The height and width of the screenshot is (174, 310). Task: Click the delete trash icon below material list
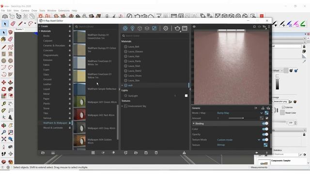click(x=156, y=153)
